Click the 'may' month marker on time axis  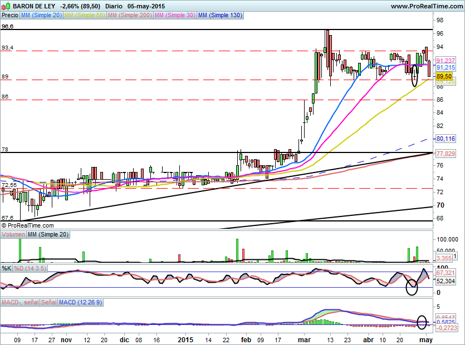[426, 339]
